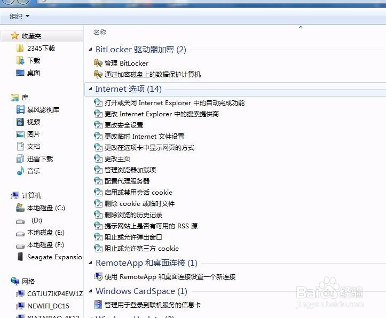Collapse the BitLocker 驱动器加密 group
Screen dimensions: 386x318
(90, 50)
